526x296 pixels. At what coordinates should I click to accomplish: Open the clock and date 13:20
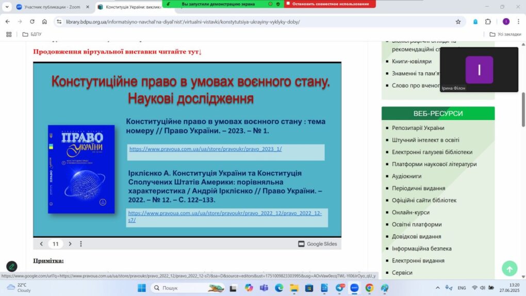509,288
